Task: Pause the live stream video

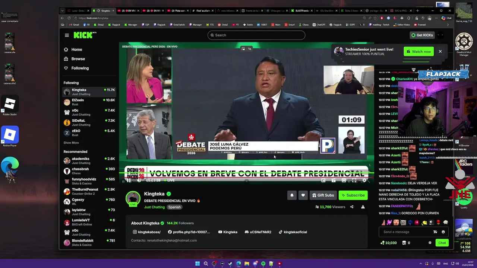Action: click(x=129, y=181)
